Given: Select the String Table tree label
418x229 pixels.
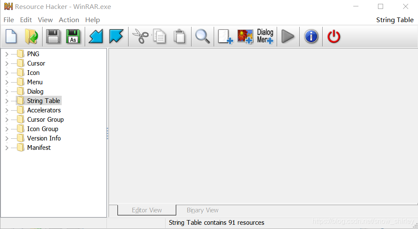Looking at the screenshot, I should coord(43,100).
